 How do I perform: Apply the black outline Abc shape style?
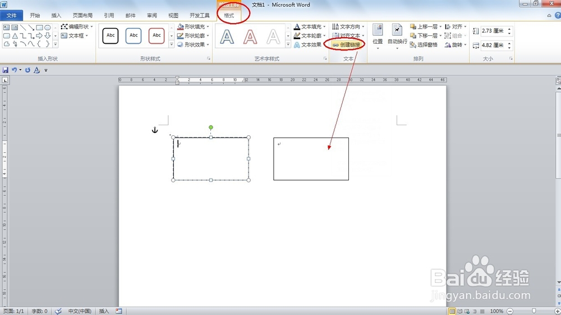click(111, 36)
